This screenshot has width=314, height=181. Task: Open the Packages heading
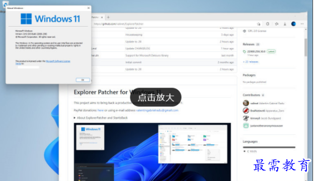click(x=249, y=75)
